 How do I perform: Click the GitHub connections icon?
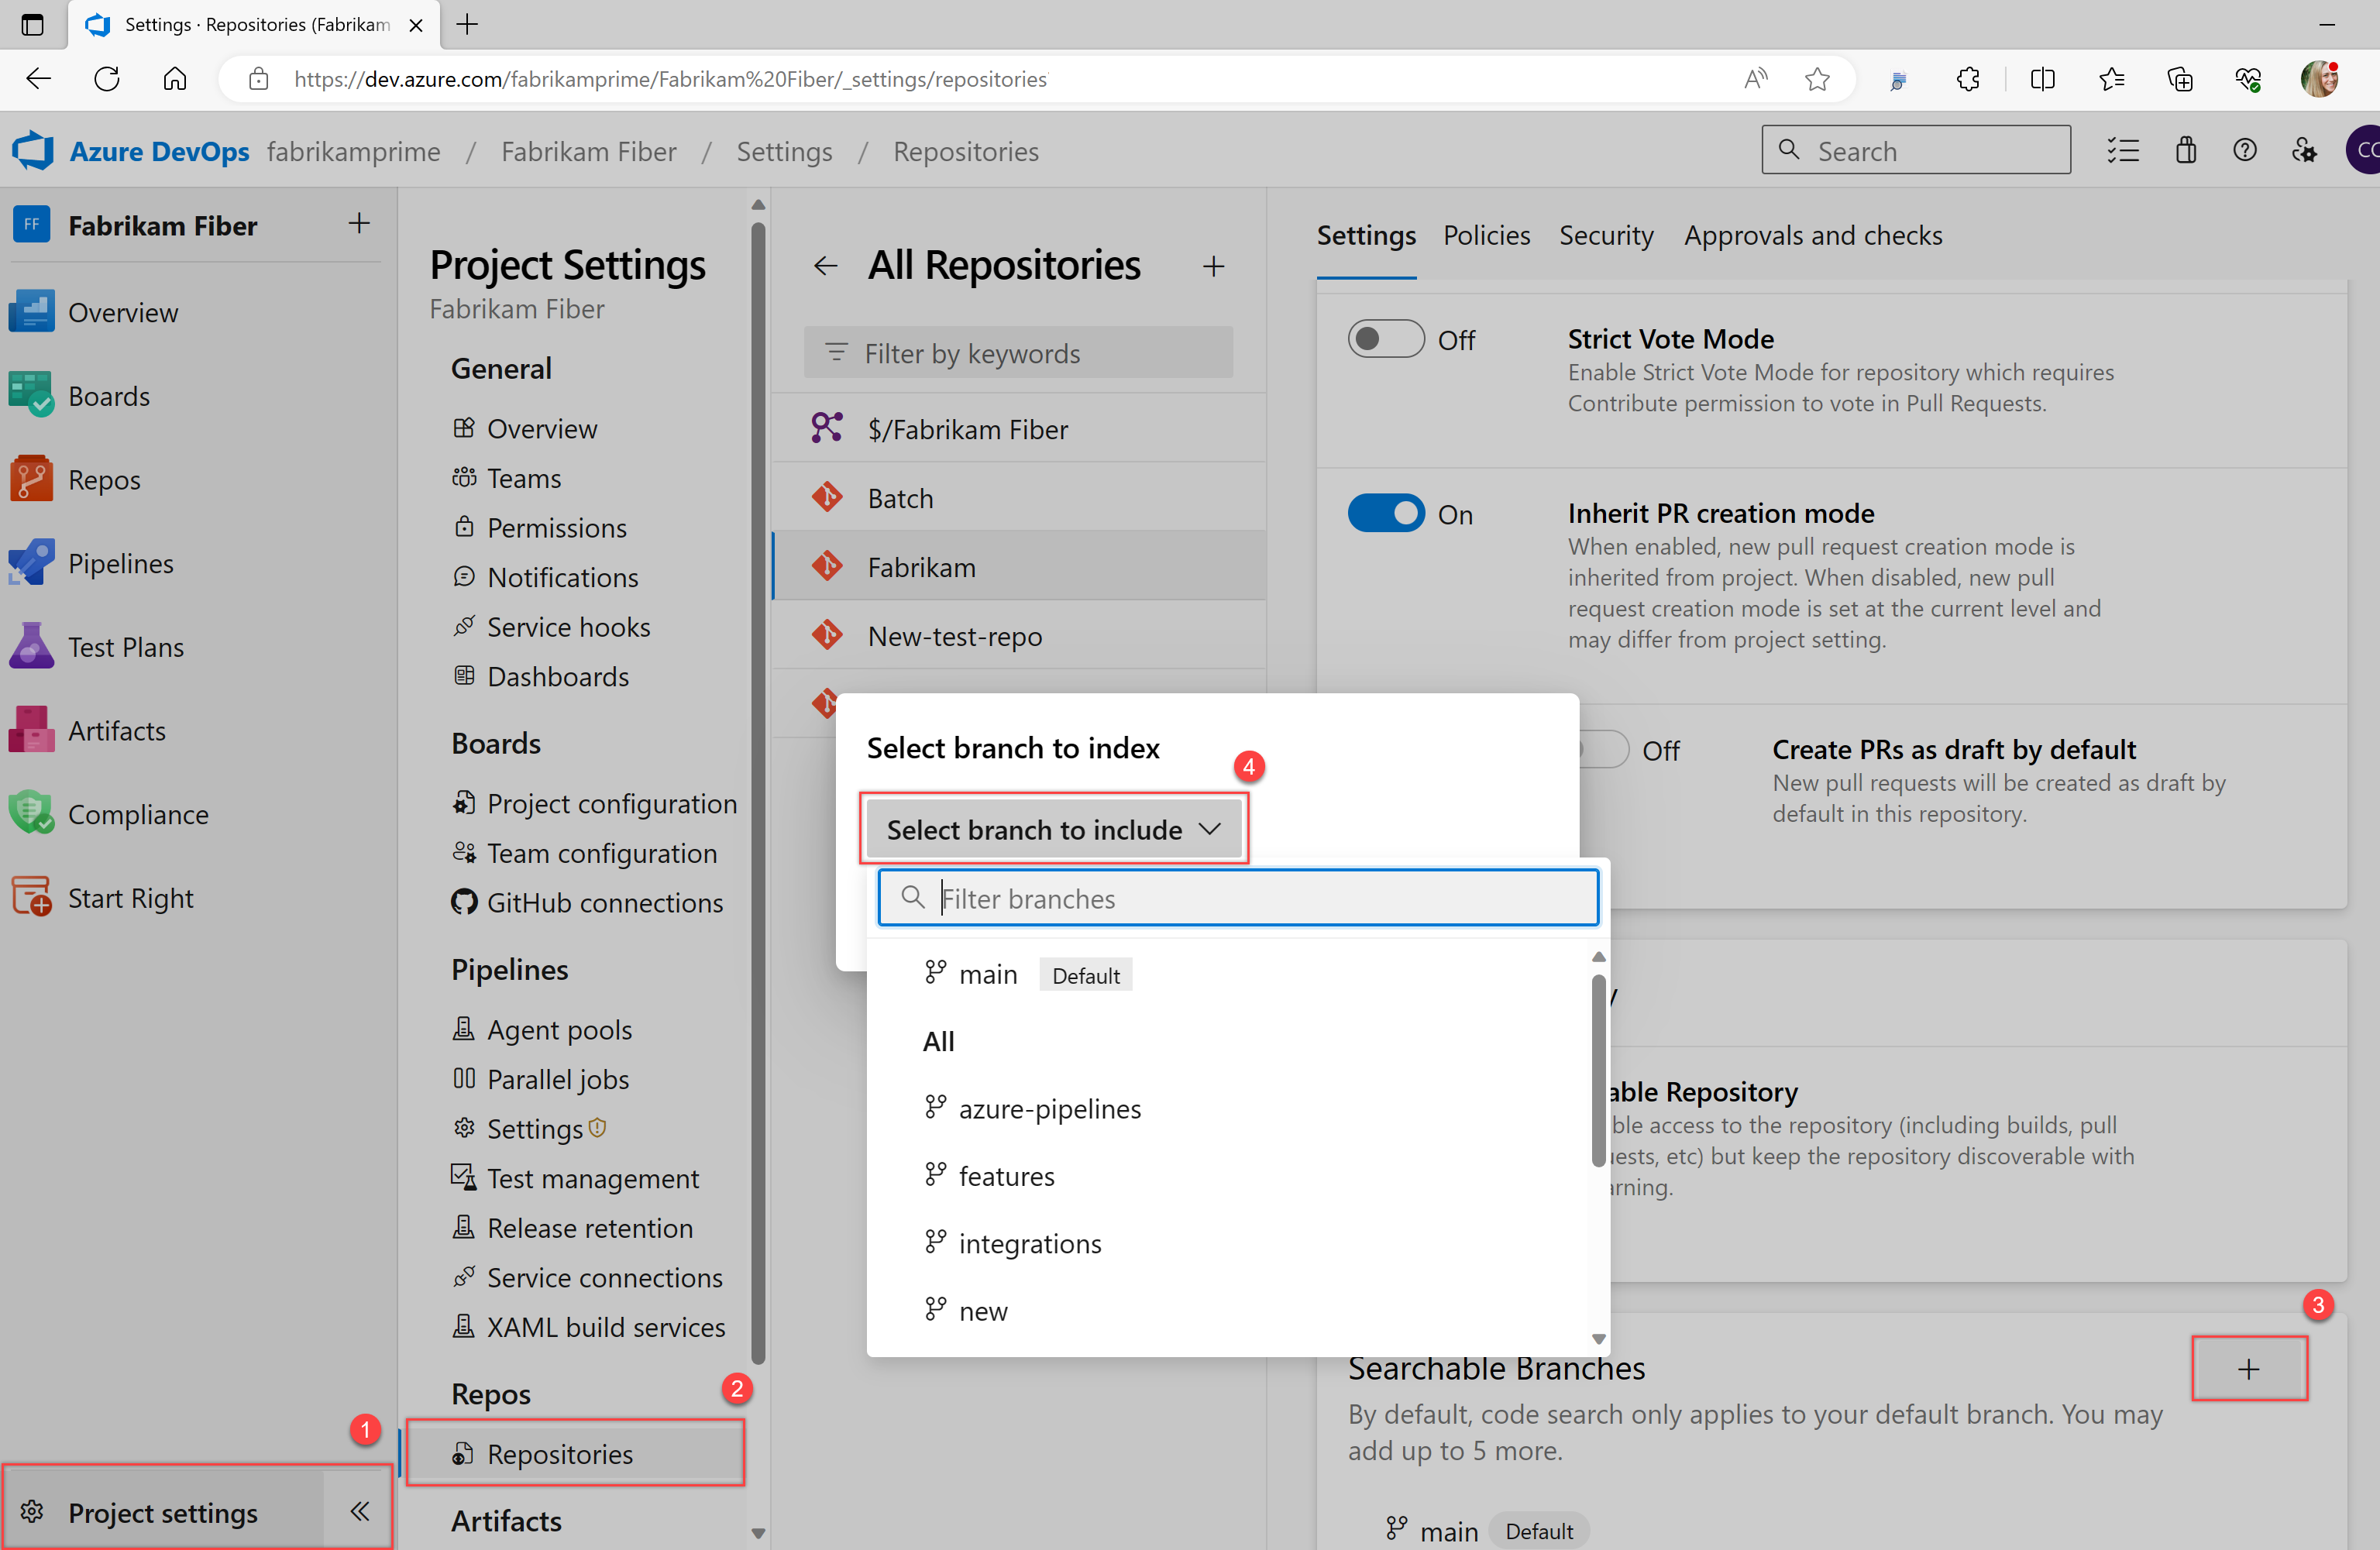(x=465, y=902)
